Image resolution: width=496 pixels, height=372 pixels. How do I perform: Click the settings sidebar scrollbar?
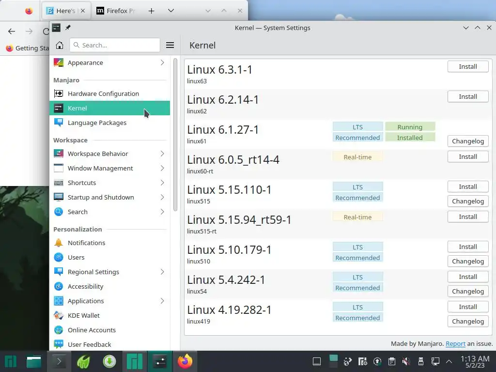click(x=175, y=135)
